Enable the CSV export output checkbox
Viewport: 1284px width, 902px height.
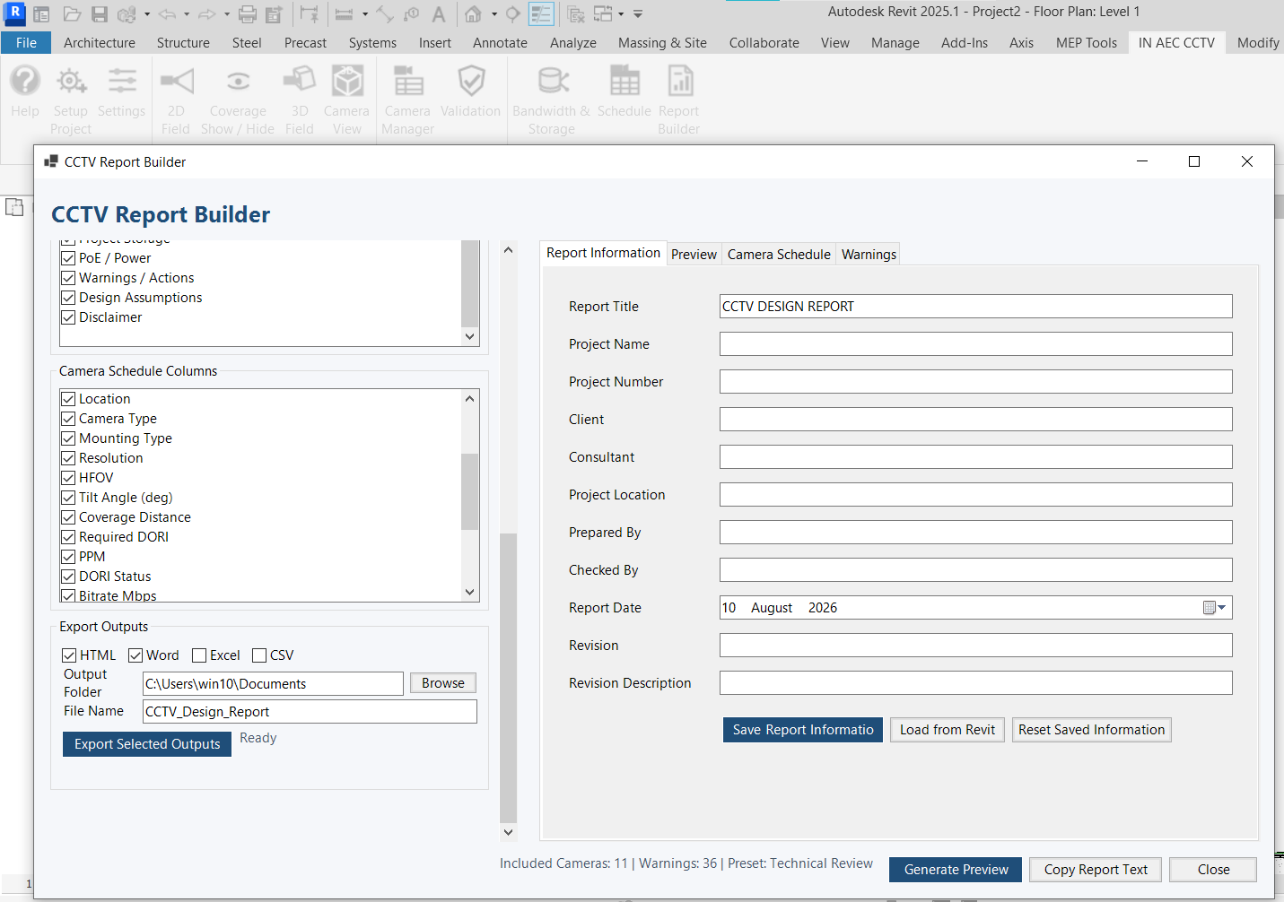tap(259, 655)
